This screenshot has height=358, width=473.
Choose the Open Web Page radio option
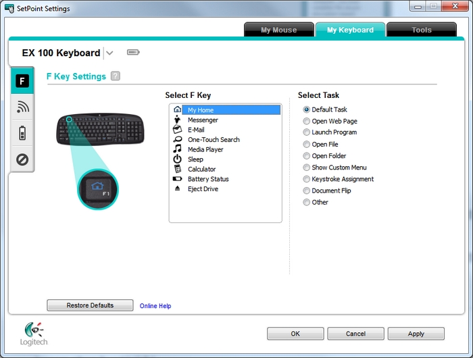(x=307, y=122)
